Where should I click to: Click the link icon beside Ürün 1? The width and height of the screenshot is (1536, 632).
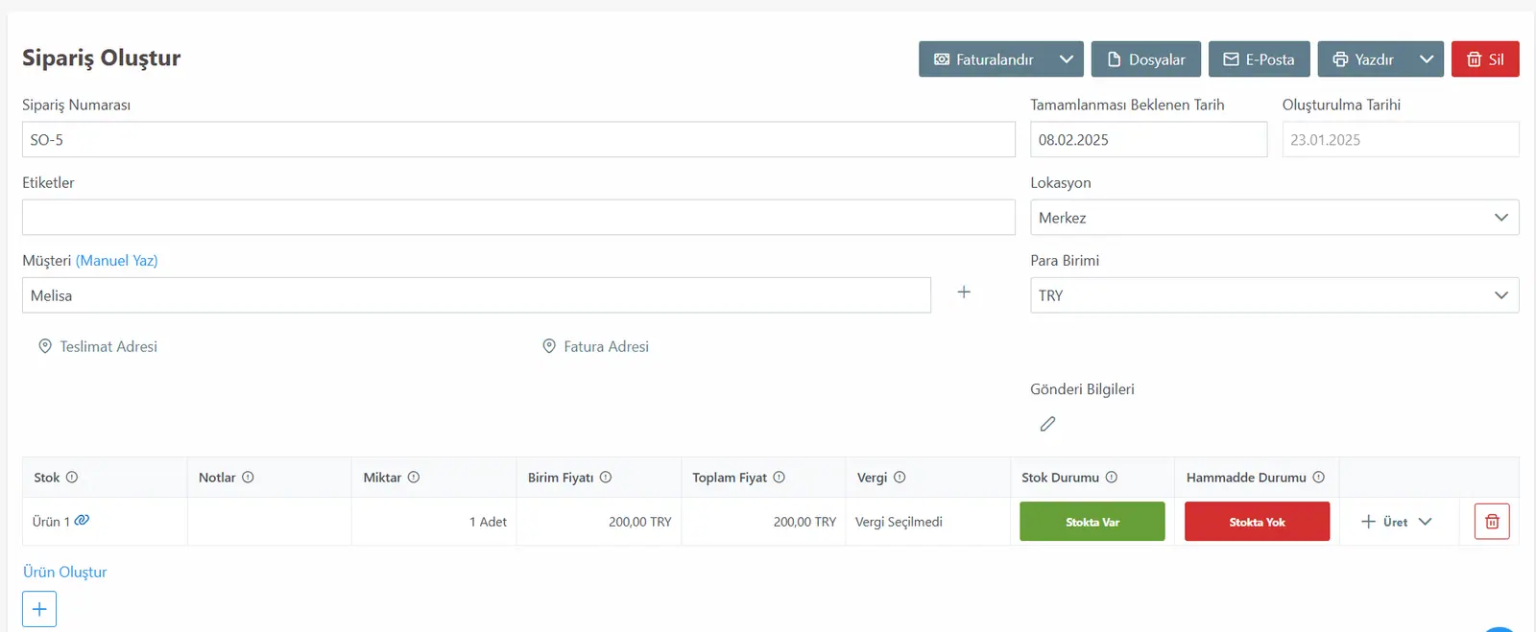(x=82, y=520)
